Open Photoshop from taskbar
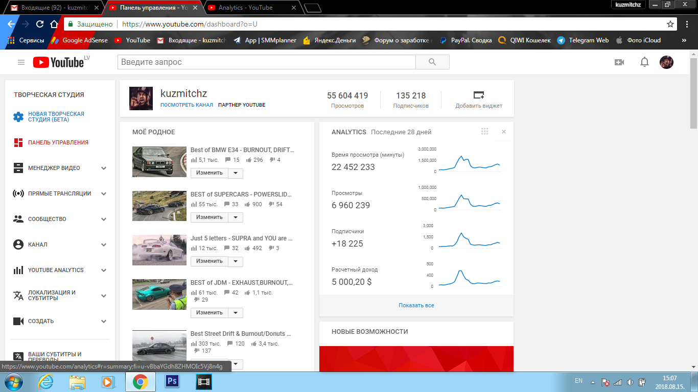 (x=172, y=382)
